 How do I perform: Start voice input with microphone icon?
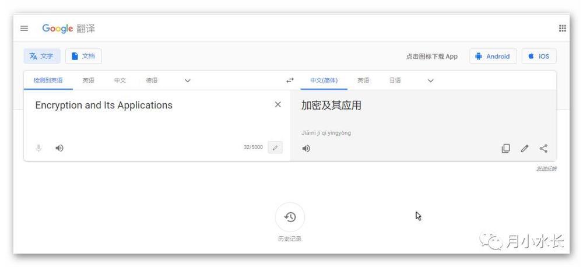pos(38,149)
